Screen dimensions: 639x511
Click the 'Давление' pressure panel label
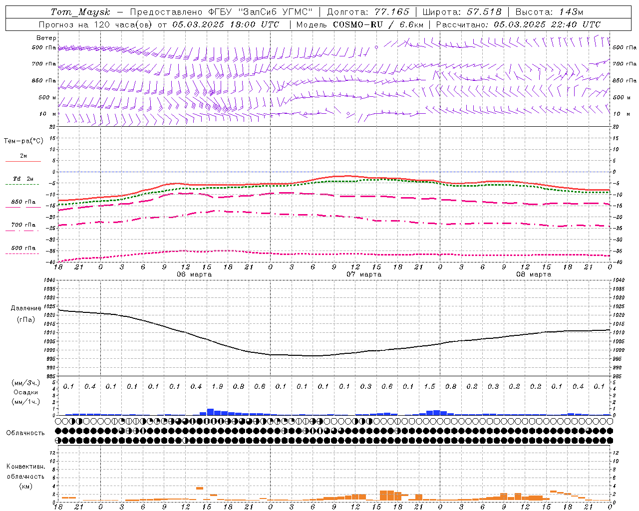tap(26, 308)
